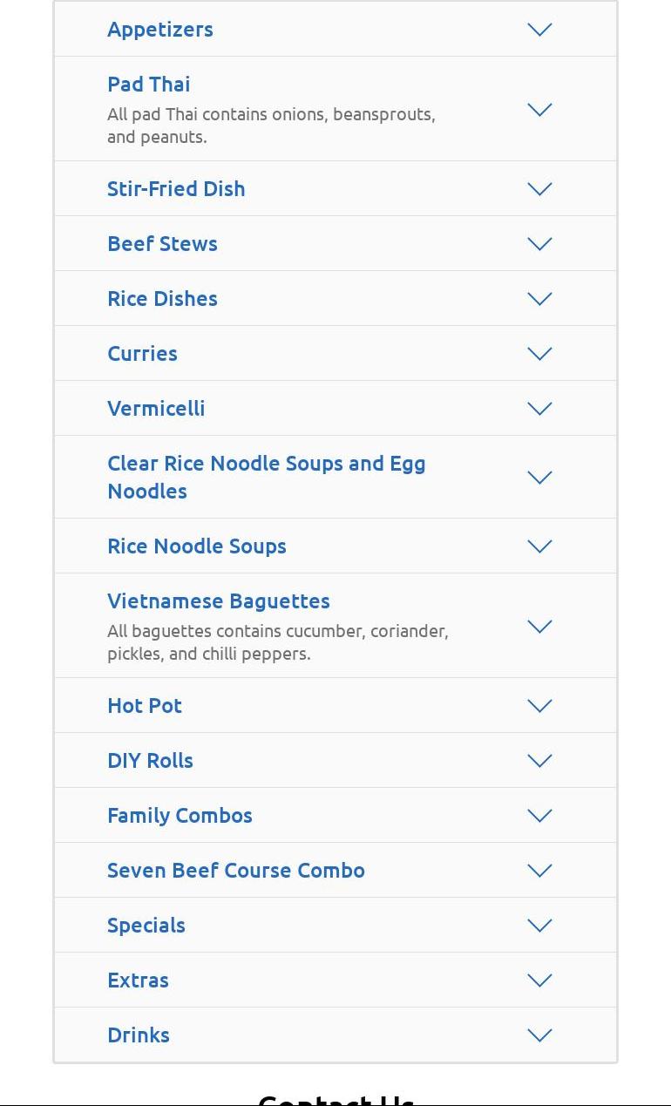
Task: Click the Rice Dishes heading
Action: click(162, 298)
